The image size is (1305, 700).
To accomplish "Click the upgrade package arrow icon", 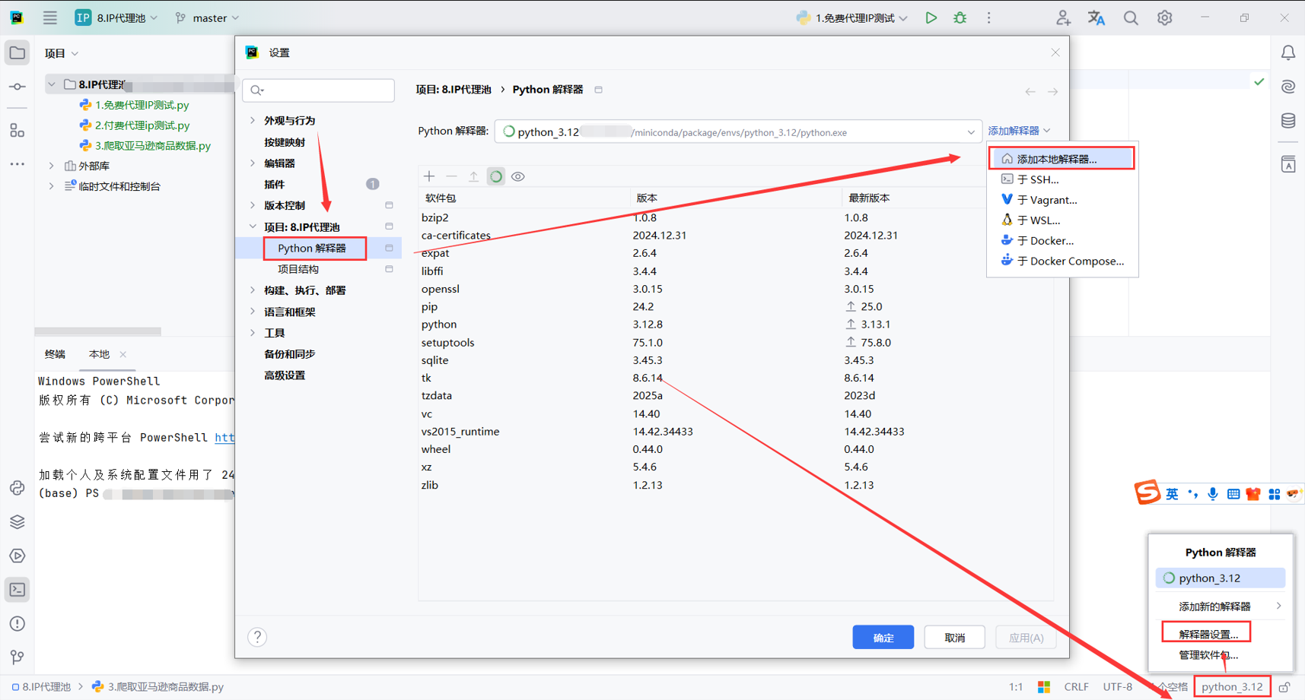I will tap(473, 176).
